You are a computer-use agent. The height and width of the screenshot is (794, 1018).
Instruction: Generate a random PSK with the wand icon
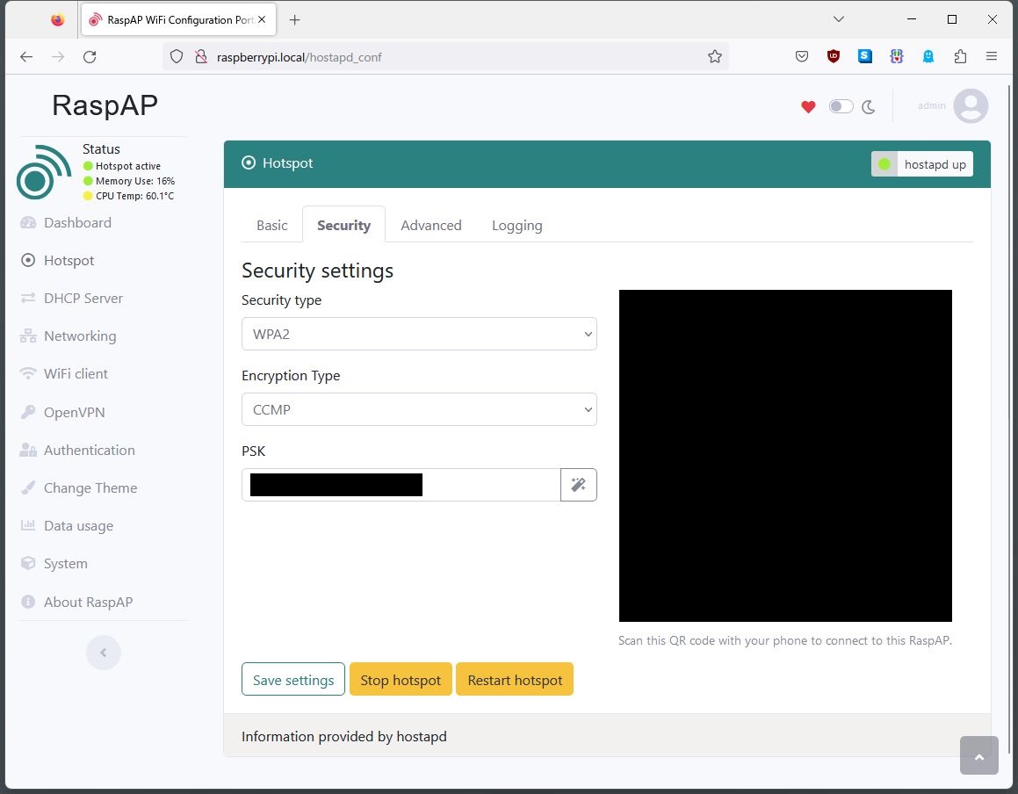click(578, 484)
